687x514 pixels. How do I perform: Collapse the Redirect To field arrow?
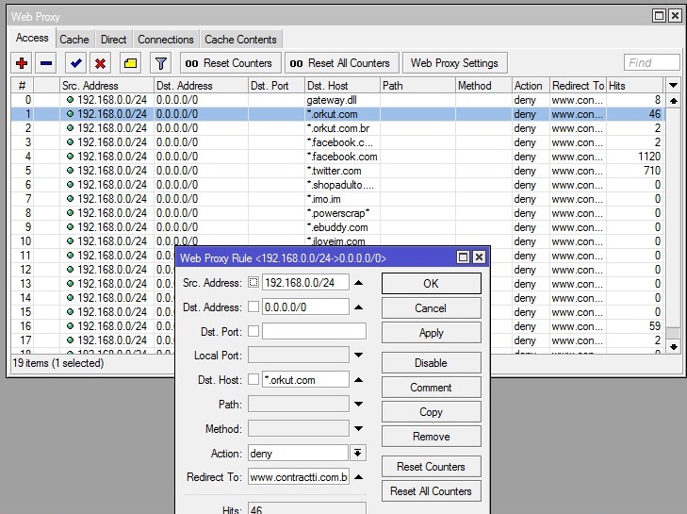click(358, 476)
